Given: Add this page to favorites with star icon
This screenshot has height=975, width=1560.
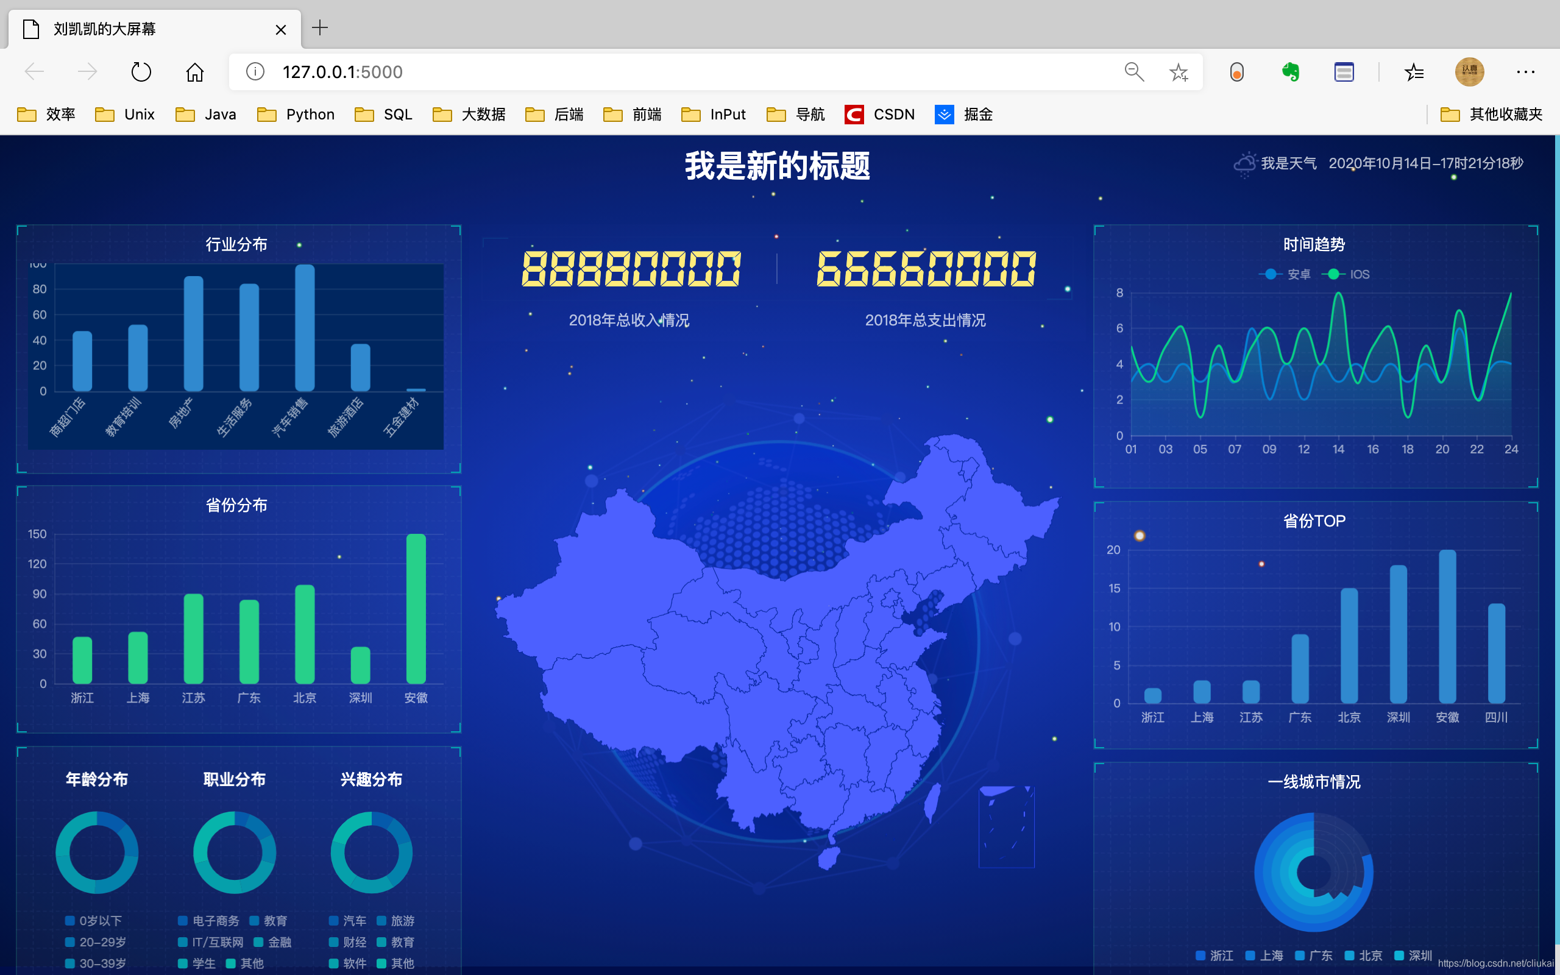Looking at the screenshot, I should (1179, 71).
